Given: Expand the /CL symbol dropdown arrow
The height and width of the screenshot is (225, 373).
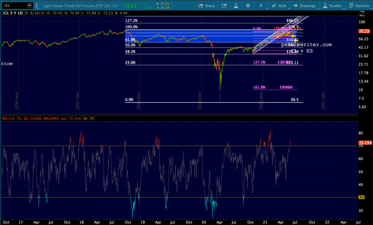Looking at the screenshot, I should click(29, 5).
